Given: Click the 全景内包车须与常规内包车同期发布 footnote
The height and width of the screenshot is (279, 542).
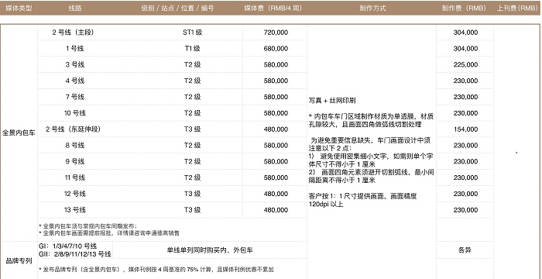Looking at the screenshot, I should coord(87,226).
